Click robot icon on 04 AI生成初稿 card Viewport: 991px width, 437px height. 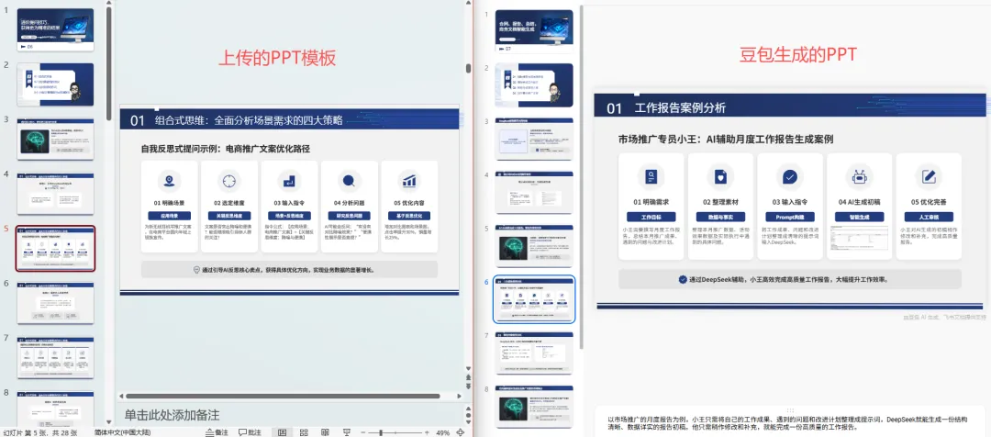click(x=859, y=176)
